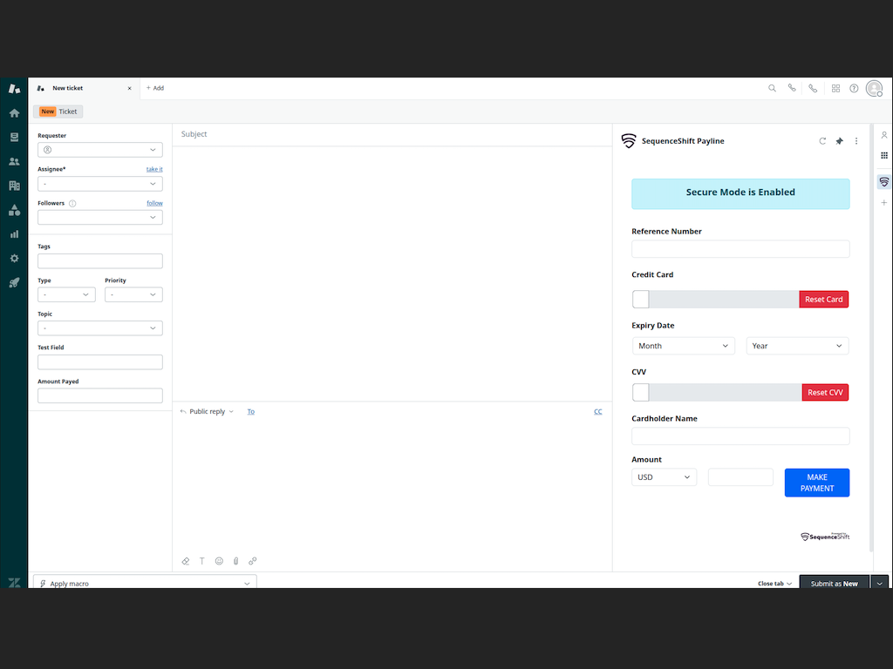The width and height of the screenshot is (893, 669).
Task: Select the SequenceShift icon in the right rail
Action: click(x=883, y=181)
